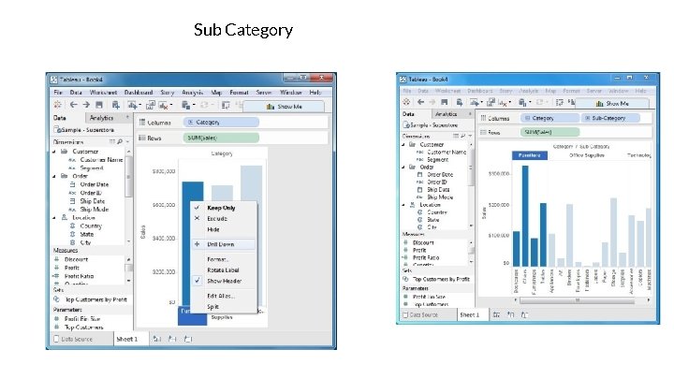Viewport: 674px width, 379px height.
Task: Click New Worksheet icon at right window bottom
Action: [496, 314]
